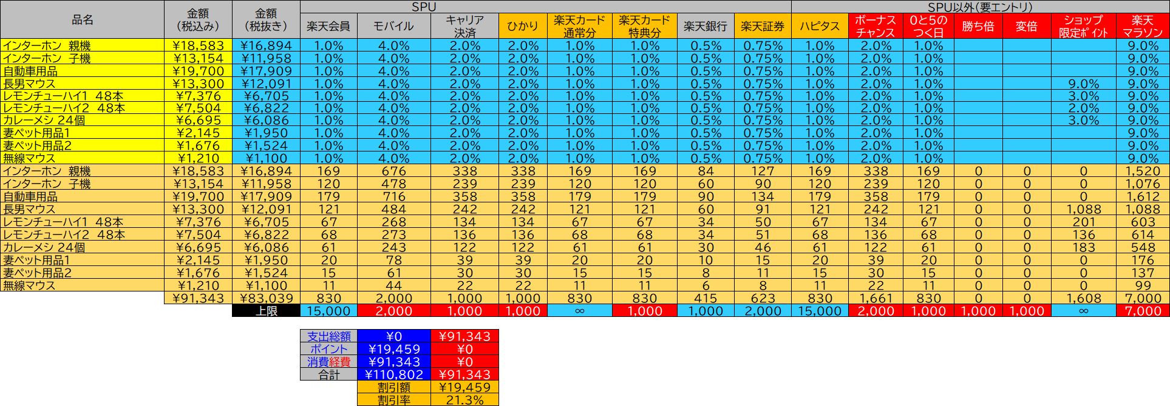Select the ひかり column header
Image resolution: width=1170 pixels, height=406 pixels.
(523, 26)
